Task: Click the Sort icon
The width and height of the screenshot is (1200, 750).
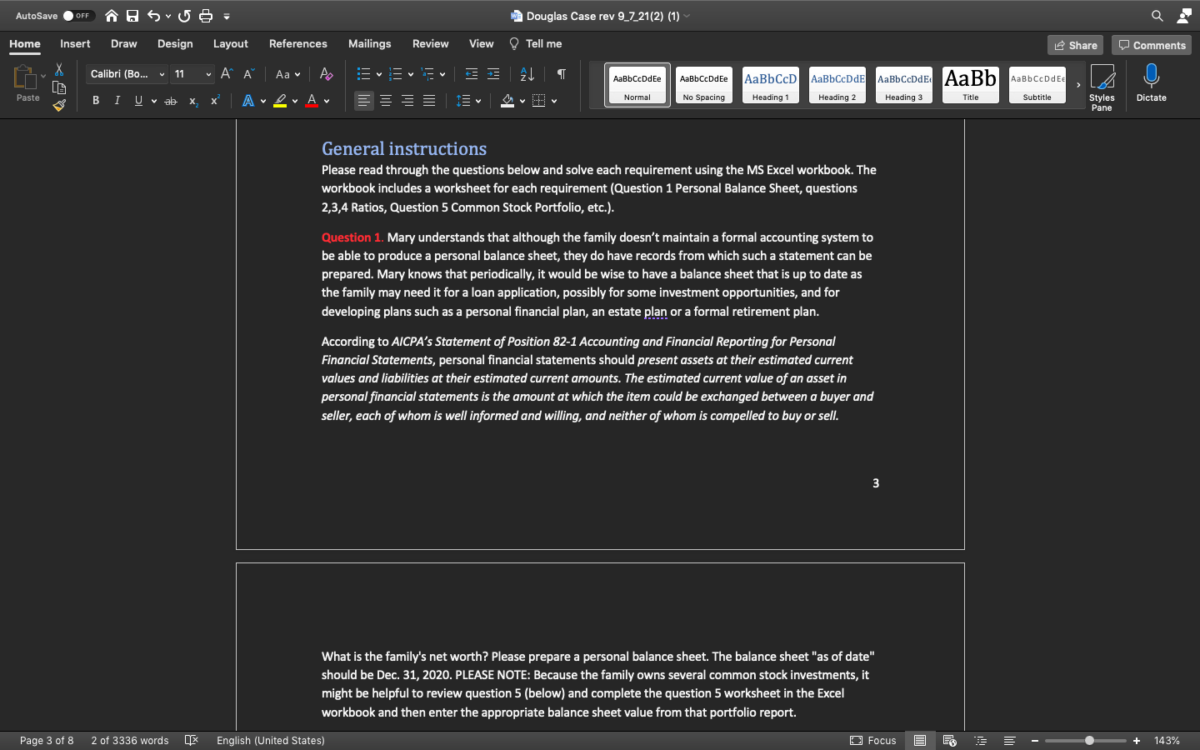Action: click(x=526, y=74)
